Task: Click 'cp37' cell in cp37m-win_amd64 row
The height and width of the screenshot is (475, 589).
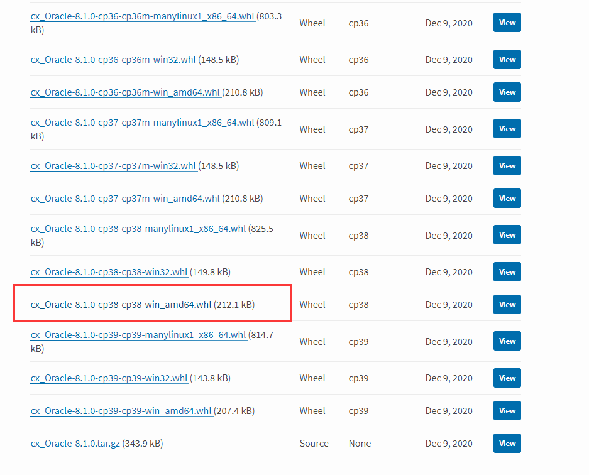Action: point(358,199)
